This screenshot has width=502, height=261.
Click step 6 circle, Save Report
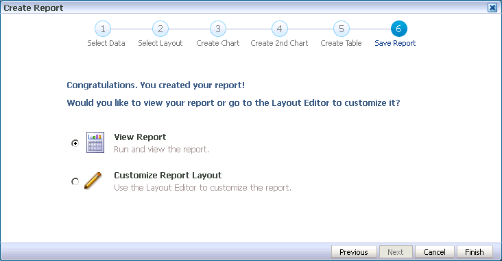click(x=399, y=29)
